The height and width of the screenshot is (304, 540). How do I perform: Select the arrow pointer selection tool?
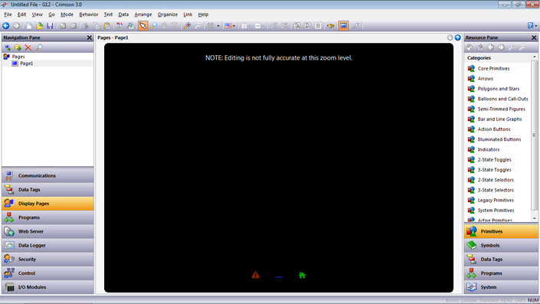point(142,26)
